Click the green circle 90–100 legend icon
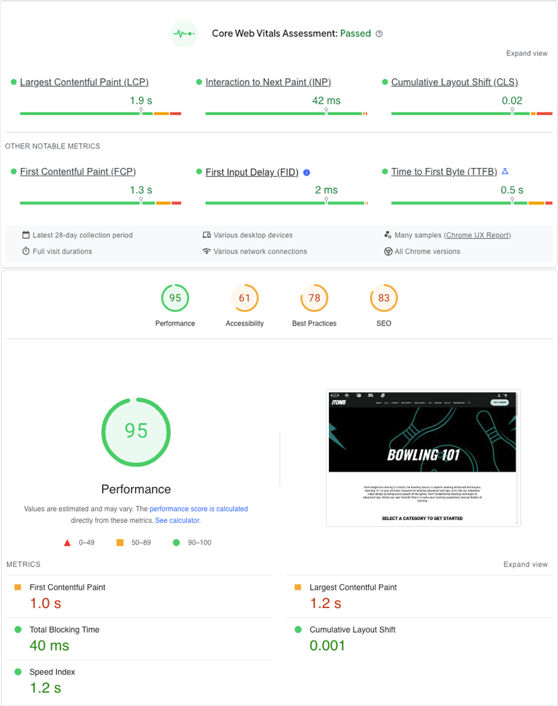This screenshot has height=706, width=558. pyautogui.click(x=176, y=543)
